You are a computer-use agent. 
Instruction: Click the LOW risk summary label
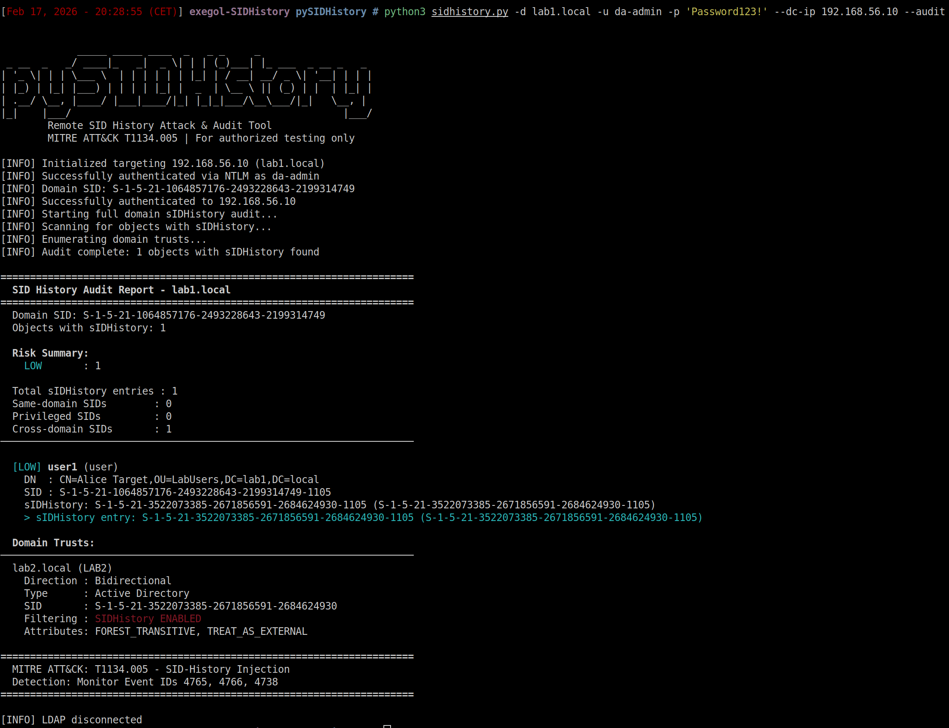coord(32,365)
